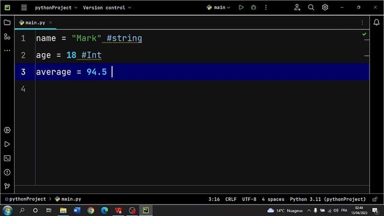Change UTF-8 file encoding
Screen dimensions: 384x216
[x=249, y=199]
